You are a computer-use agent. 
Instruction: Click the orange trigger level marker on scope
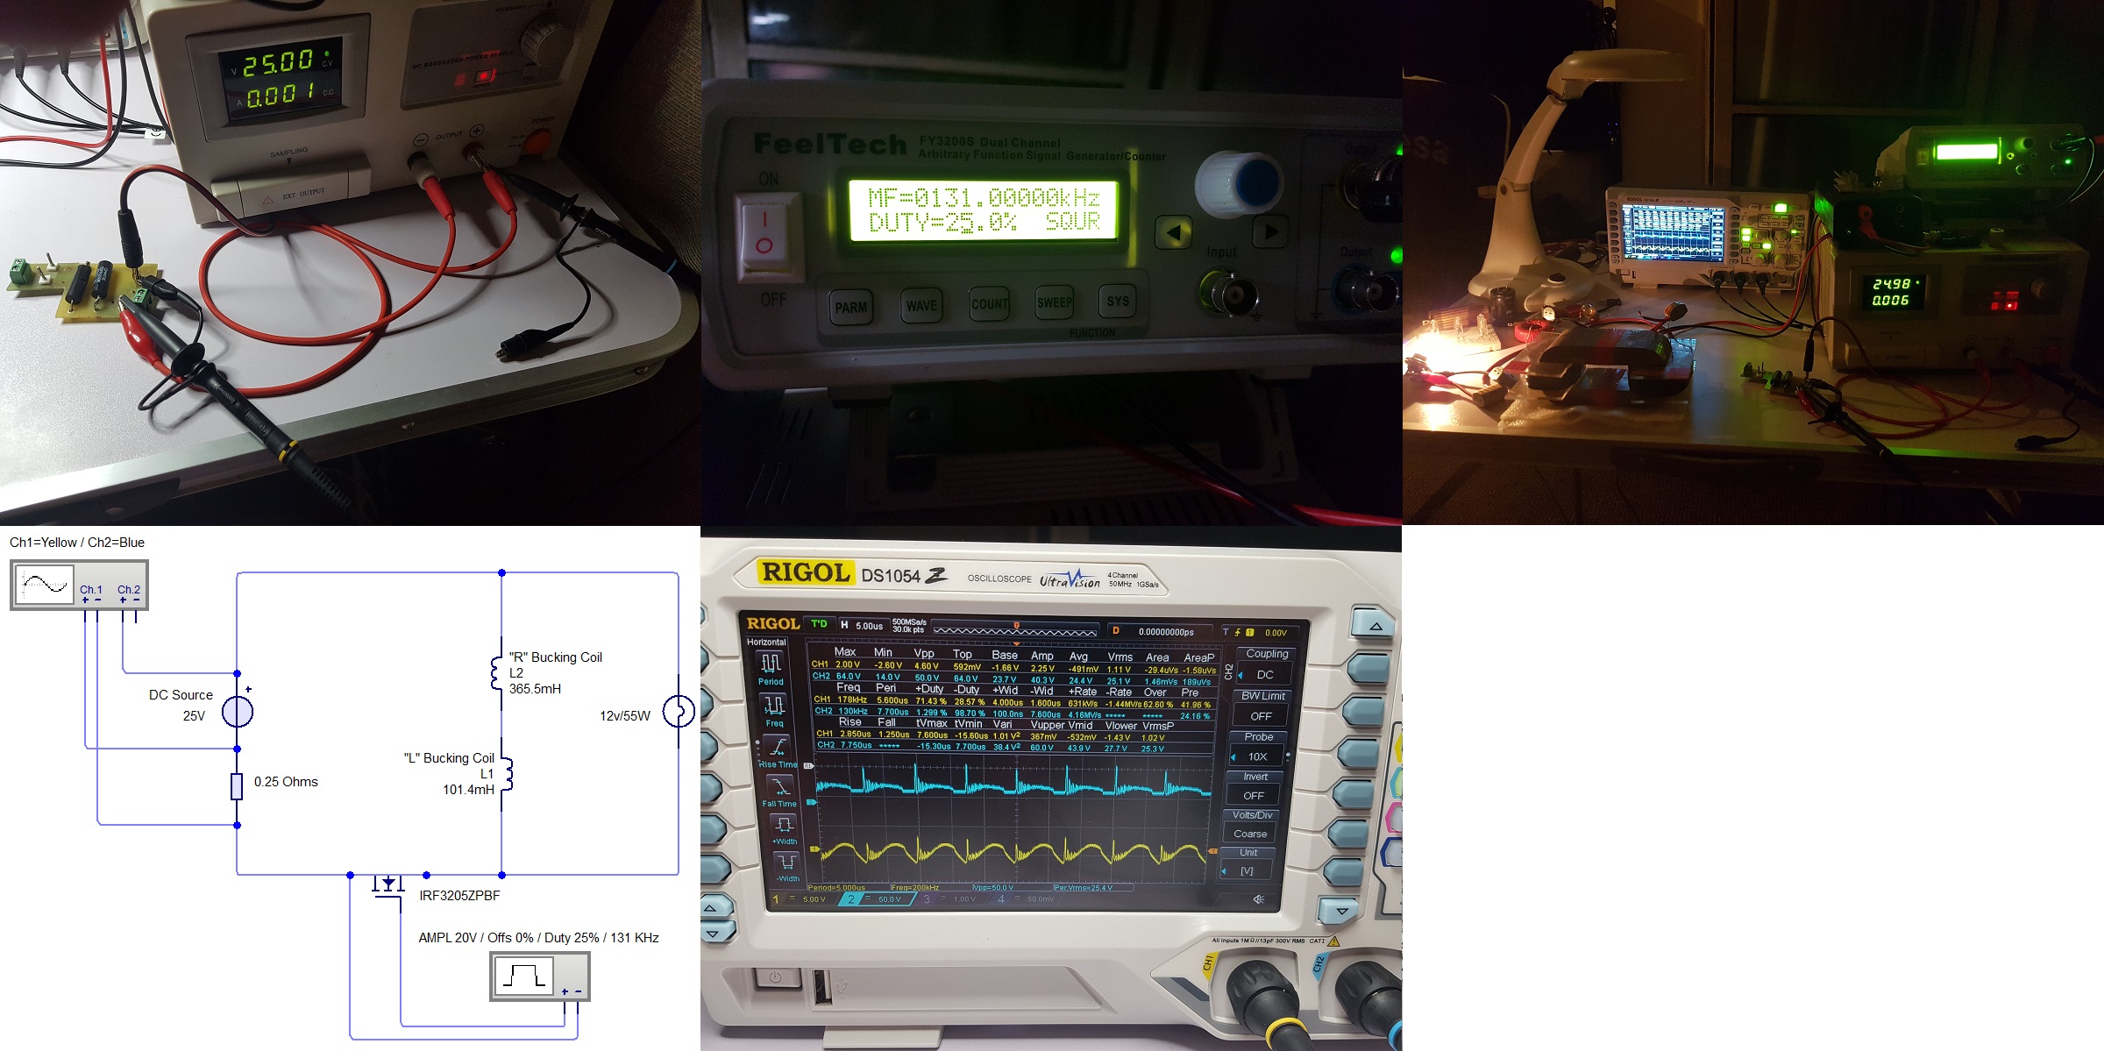point(1212,851)
